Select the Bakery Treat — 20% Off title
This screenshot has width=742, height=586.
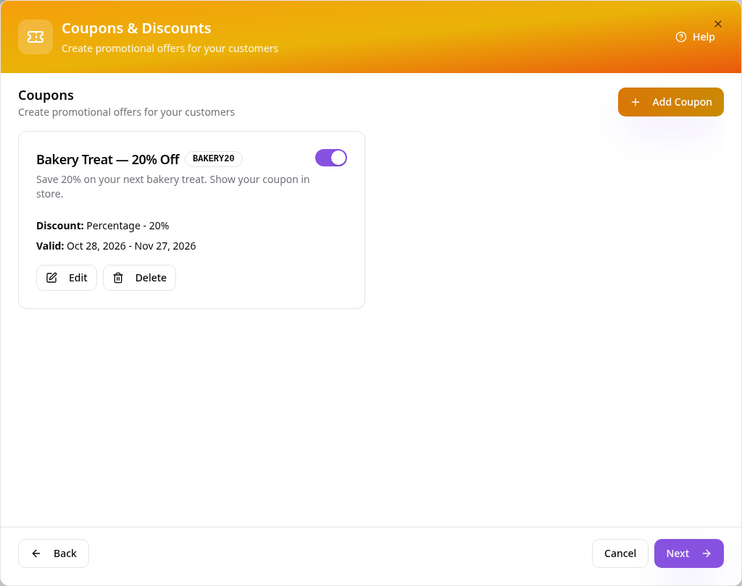pos(108,159)
